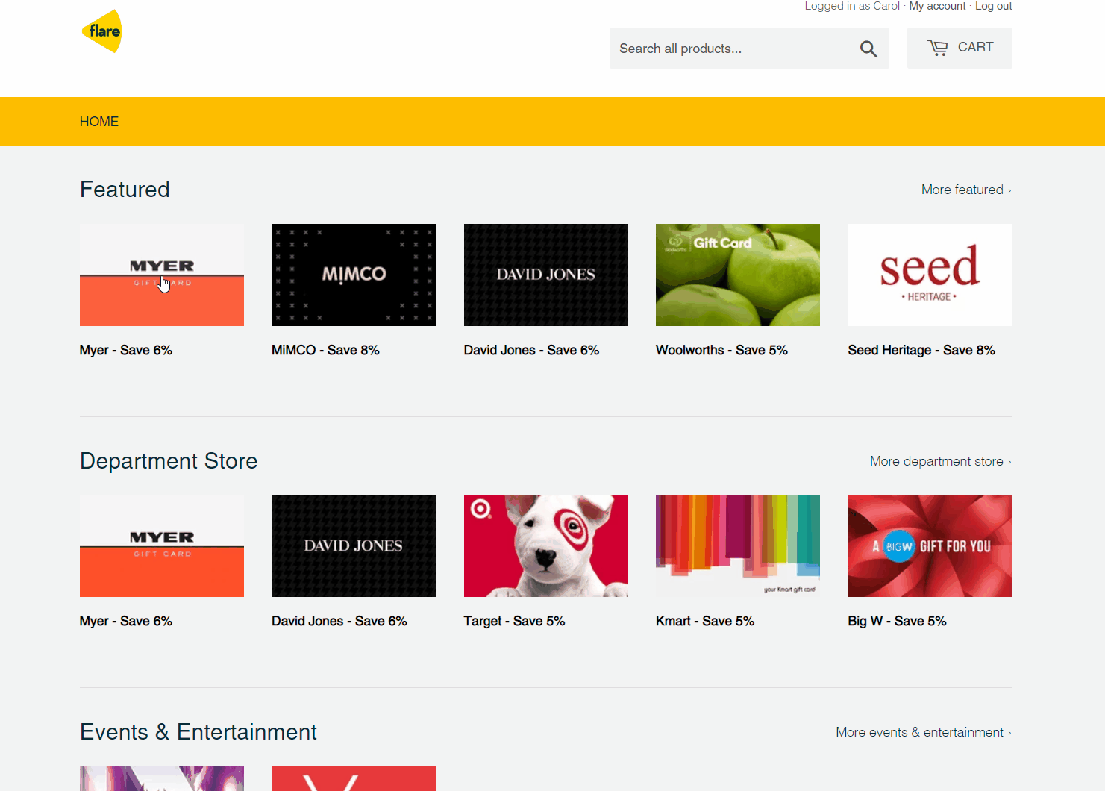Screen dimensions: 1105x791
Task: Go to My account
Action: click(x=937, y=6)
